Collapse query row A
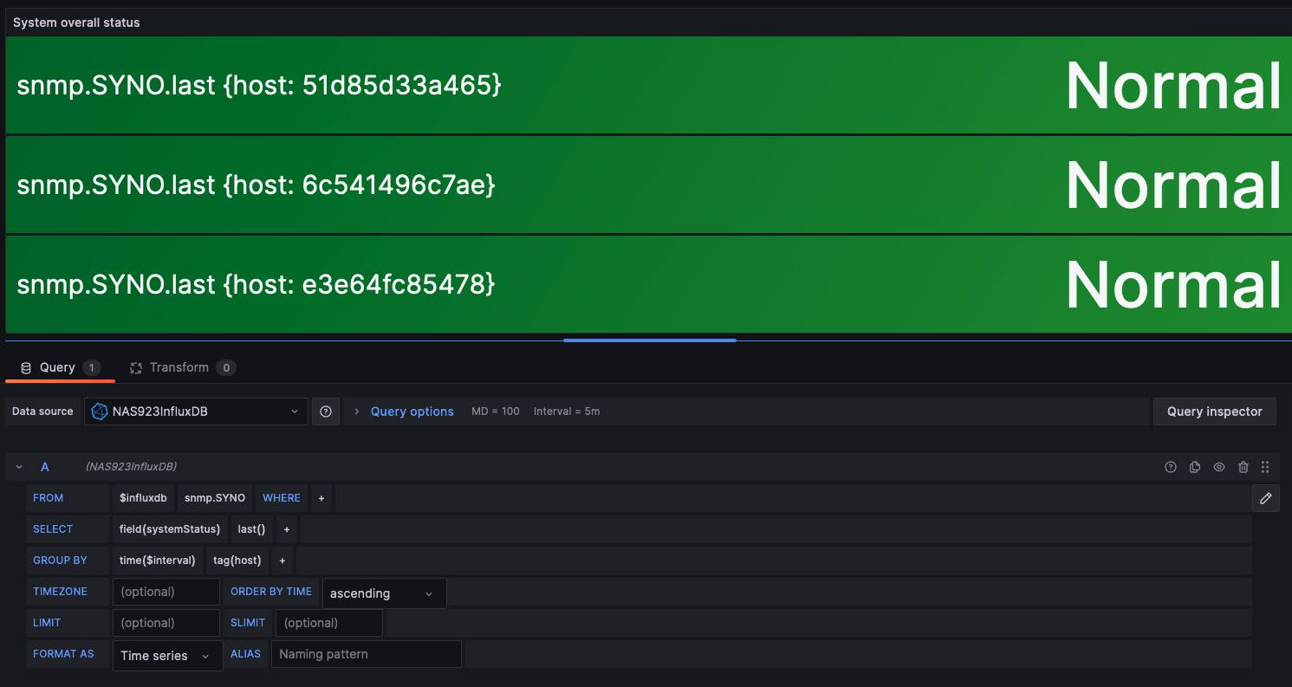This screenshot has height=687, width=1292. pos(19,467)
